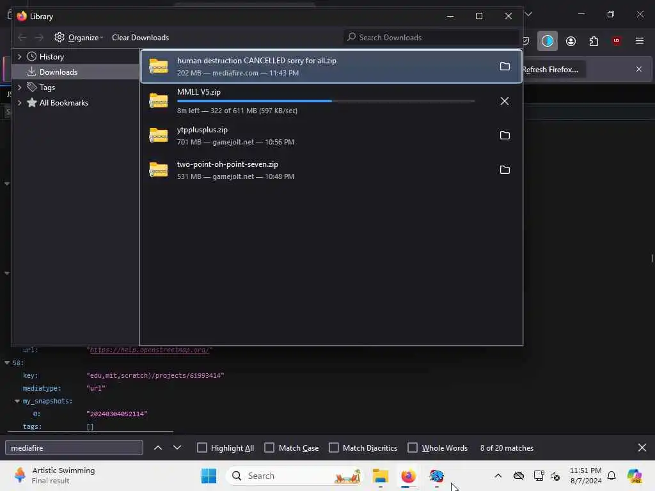655x491 pixels.
Task: Open Copilot preview icon in taskbar
Action: (x=635, y=476)
